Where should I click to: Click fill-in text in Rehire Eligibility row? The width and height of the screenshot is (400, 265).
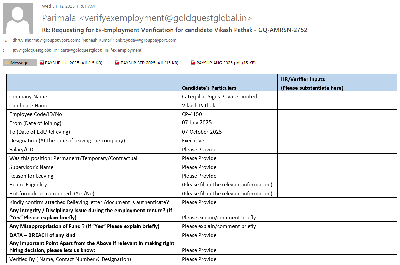(x=227, y=185)
